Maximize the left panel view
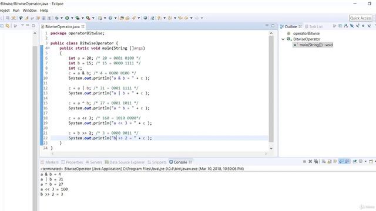Viewport: 376px width, 211px height. click(33, 25)
